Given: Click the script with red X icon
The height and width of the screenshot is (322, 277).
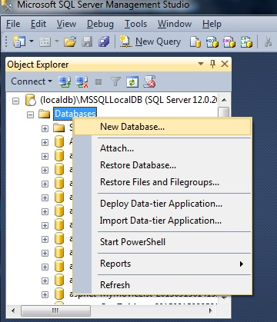Looking at the screenshot, I should [149, 81].
